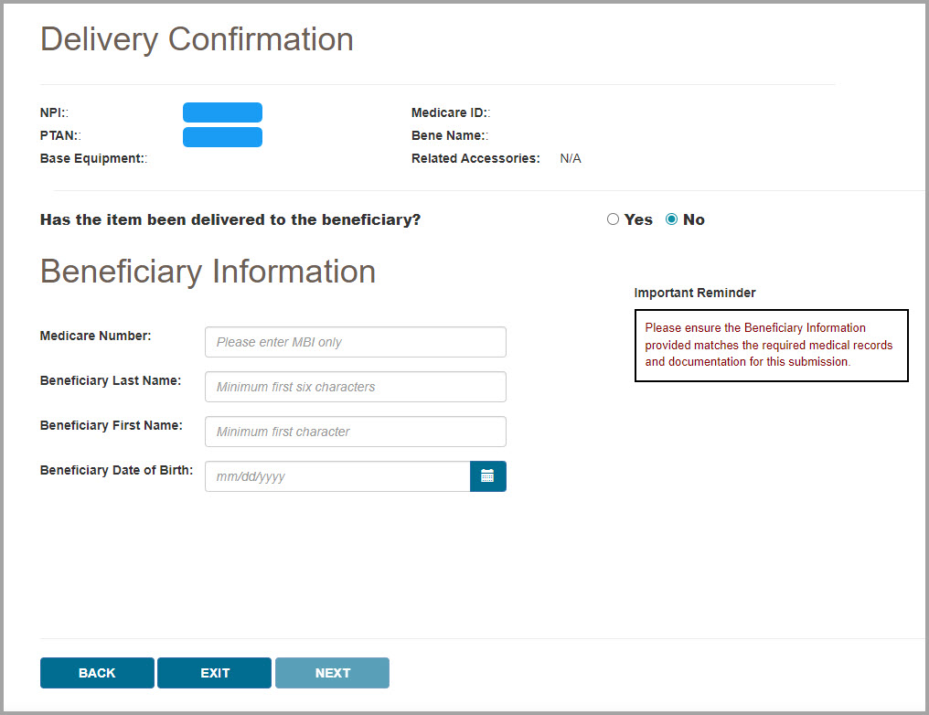The height and width of the screenshot is (715, 929).
Task: Click the 'Please enter MBI only' placeholder field
Action: point(355,341)
